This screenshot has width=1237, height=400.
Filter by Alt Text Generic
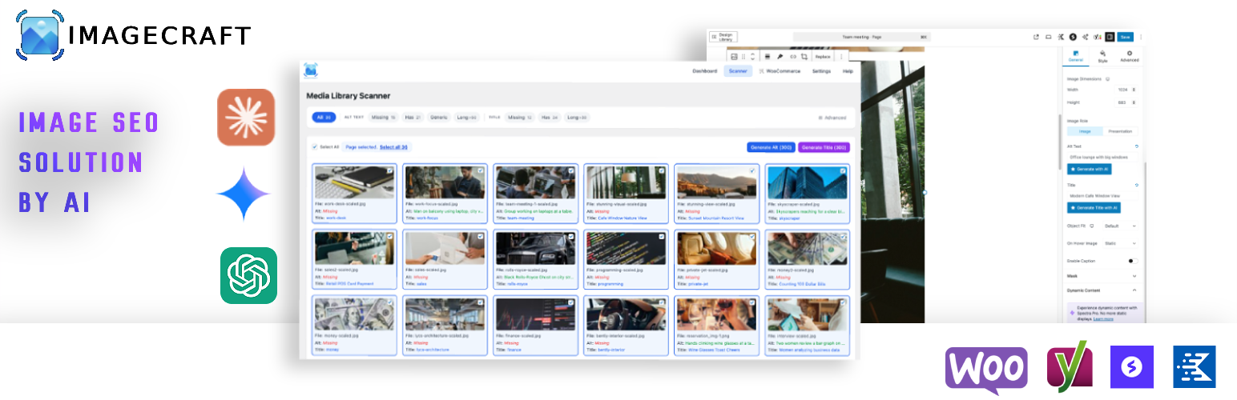pos(439,118)
